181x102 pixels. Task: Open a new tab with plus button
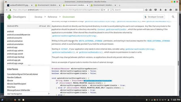[x=120, y=5]
